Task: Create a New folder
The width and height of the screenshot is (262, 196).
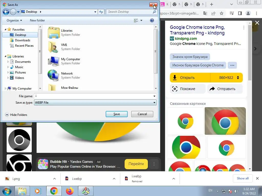Action: pyautogui.click(x=37, y=20)
